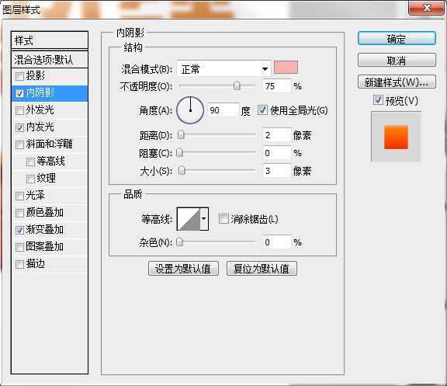Uncheck the 内发光 inner glow checkbox

19,127
